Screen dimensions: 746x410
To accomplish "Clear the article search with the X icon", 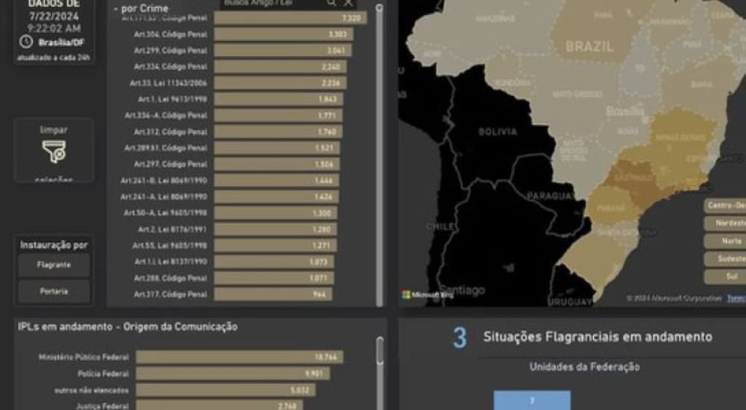I will 348,3.
